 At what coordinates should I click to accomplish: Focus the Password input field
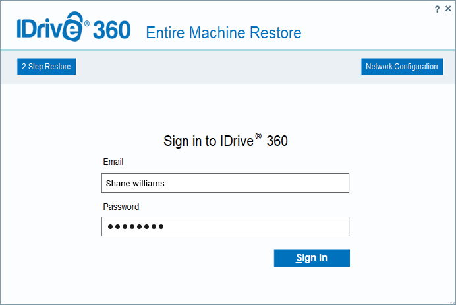tap(225, 226)
